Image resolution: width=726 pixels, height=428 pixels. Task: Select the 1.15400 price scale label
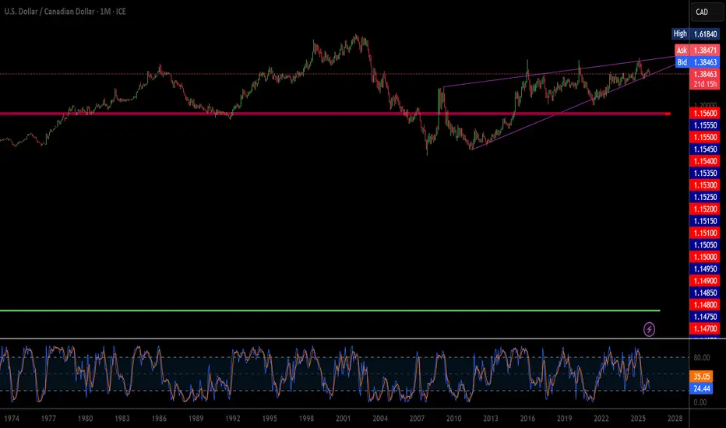click(705, 162)
